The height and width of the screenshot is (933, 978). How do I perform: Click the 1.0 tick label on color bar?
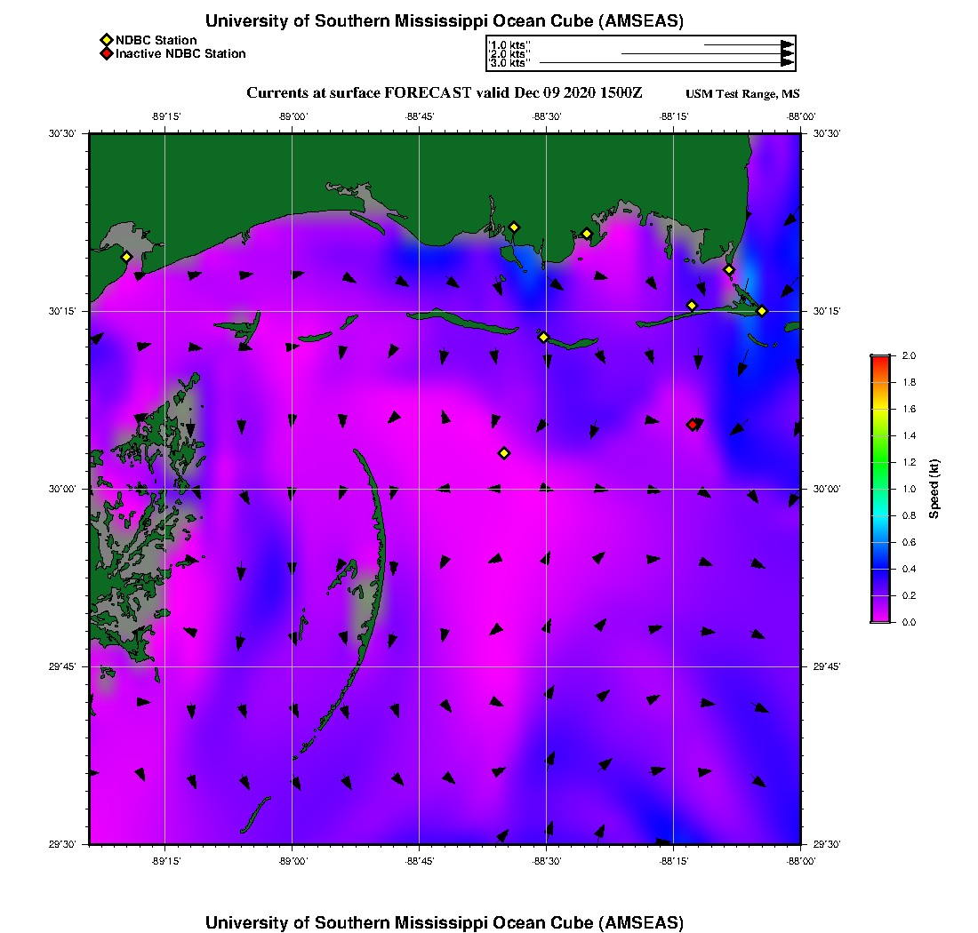pyautogui.click(x=903, y=489)
